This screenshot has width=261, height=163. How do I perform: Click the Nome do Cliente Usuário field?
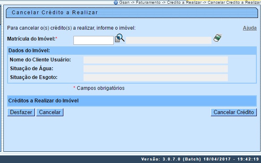(x=156, y=60)
